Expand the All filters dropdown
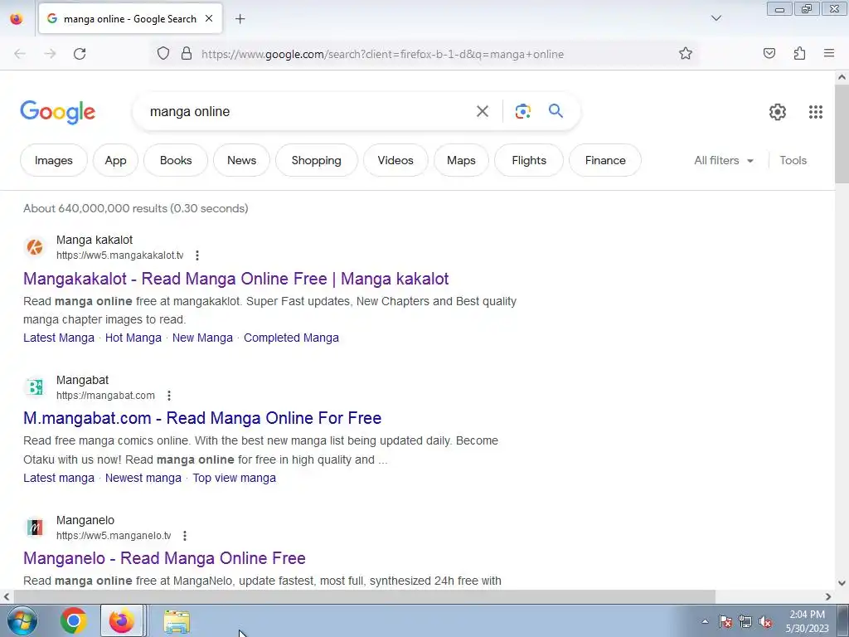This screenshot has width=849, height=637. (x=724, y=160)
